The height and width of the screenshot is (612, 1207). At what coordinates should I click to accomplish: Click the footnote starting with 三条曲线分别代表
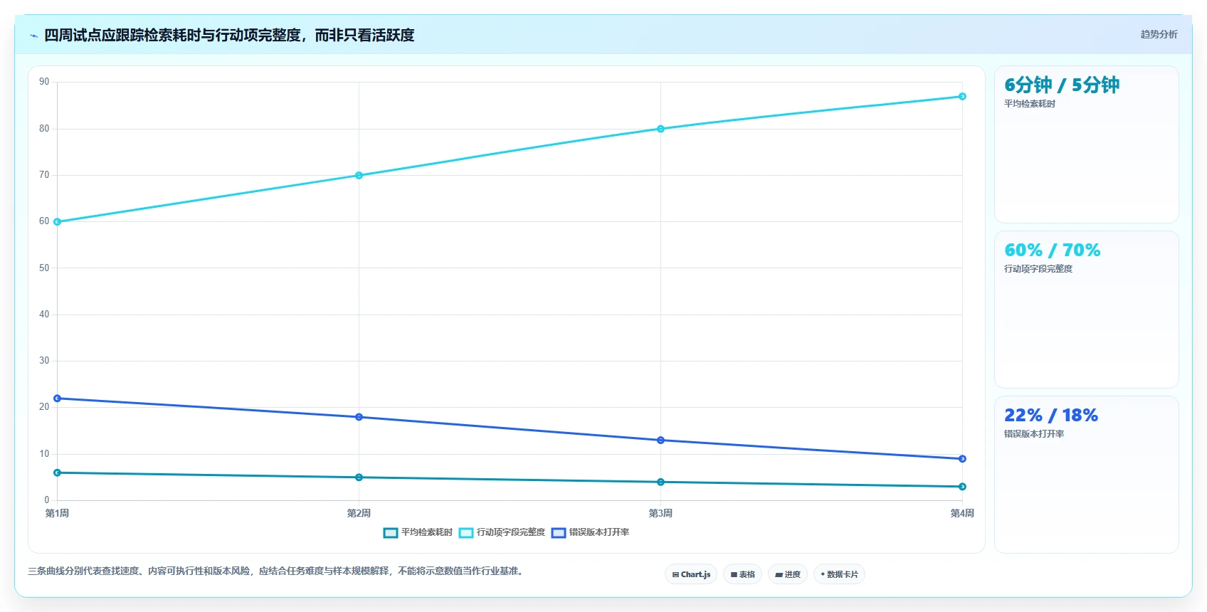[x=278, y=571]
